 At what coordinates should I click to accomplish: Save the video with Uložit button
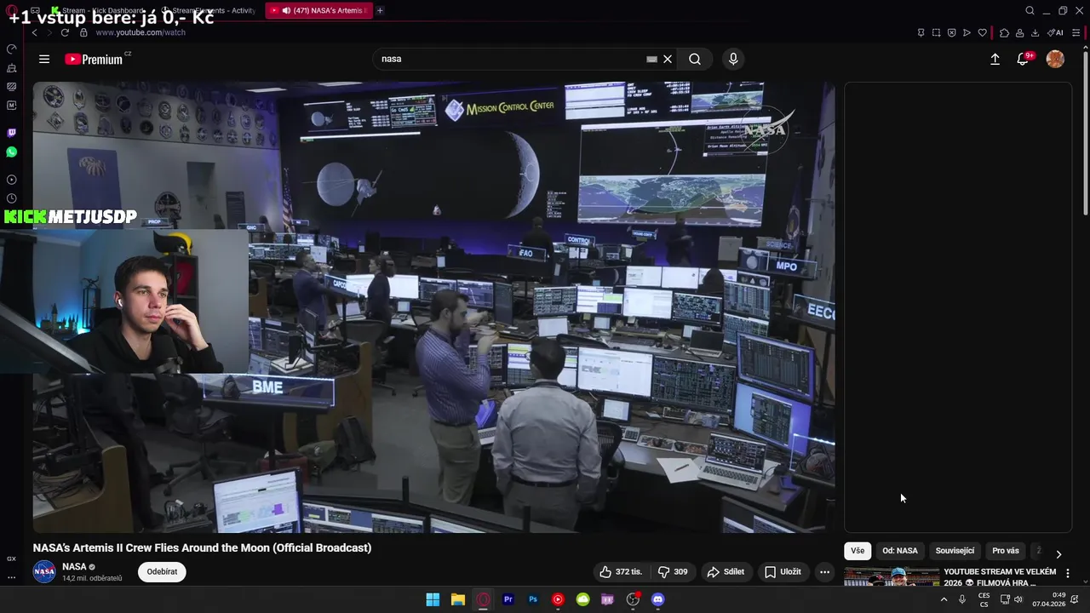coord(783,572)
